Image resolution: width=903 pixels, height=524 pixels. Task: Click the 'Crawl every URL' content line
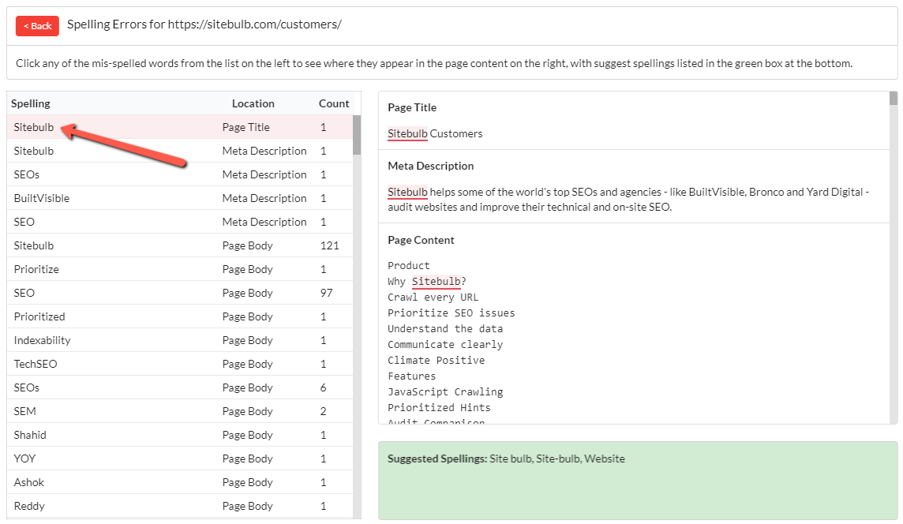pos(433,298)
